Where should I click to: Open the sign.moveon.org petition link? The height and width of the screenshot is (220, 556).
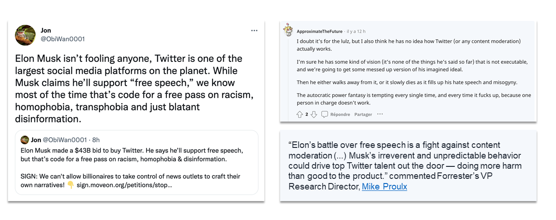(x=125, y=185)
